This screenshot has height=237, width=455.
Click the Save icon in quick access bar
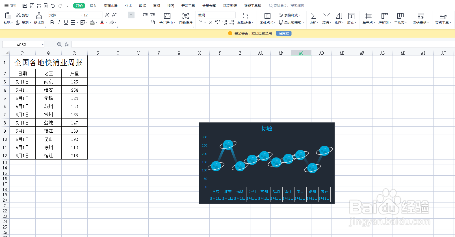click(25, 6)
